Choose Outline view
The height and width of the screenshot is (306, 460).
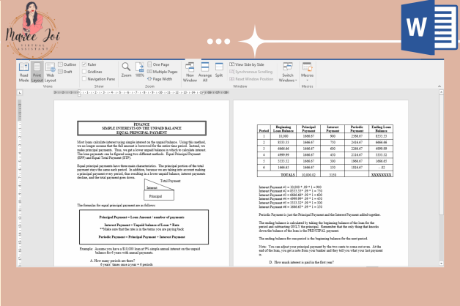tap(67, 64)
